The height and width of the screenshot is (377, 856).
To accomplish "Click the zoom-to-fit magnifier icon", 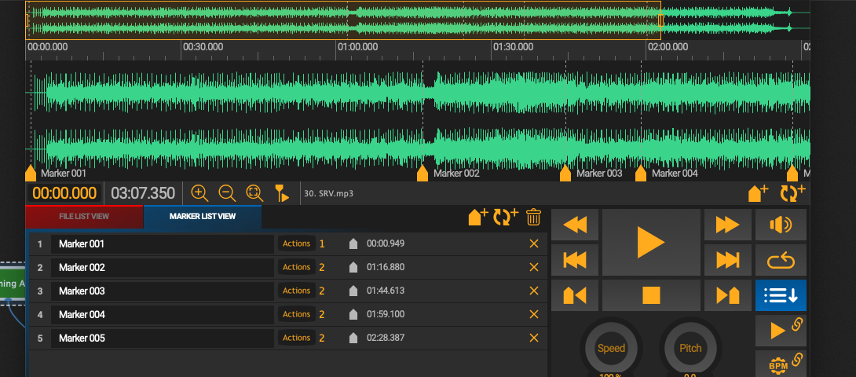I will coord(254,193).
